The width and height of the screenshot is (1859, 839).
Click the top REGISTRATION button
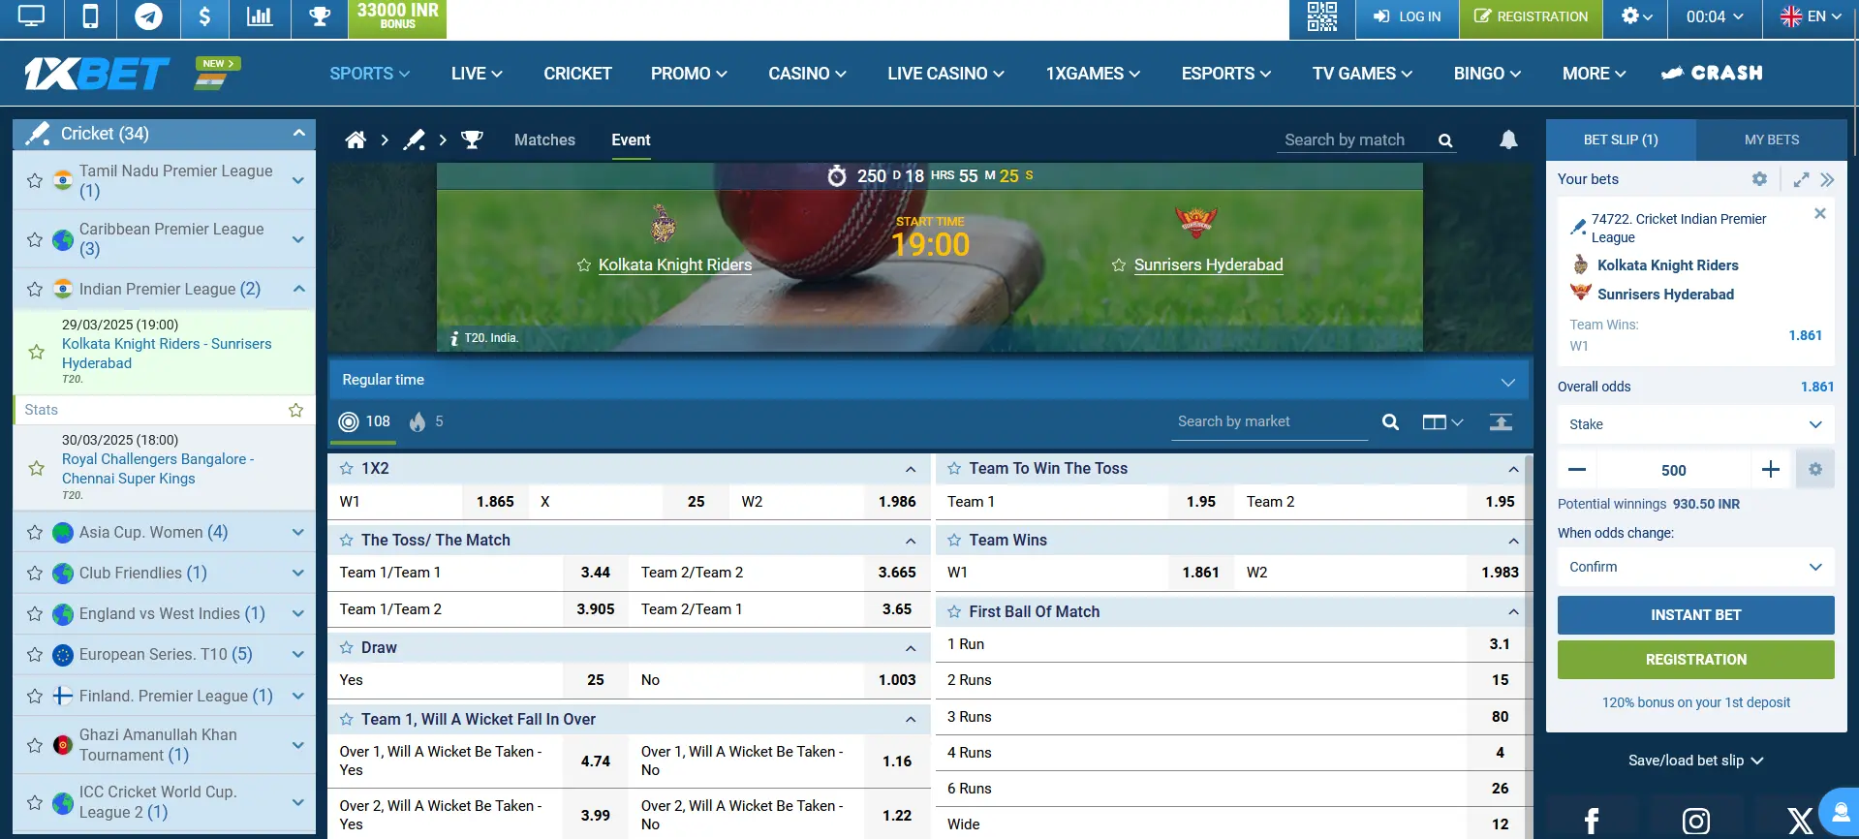[1531, 16]
